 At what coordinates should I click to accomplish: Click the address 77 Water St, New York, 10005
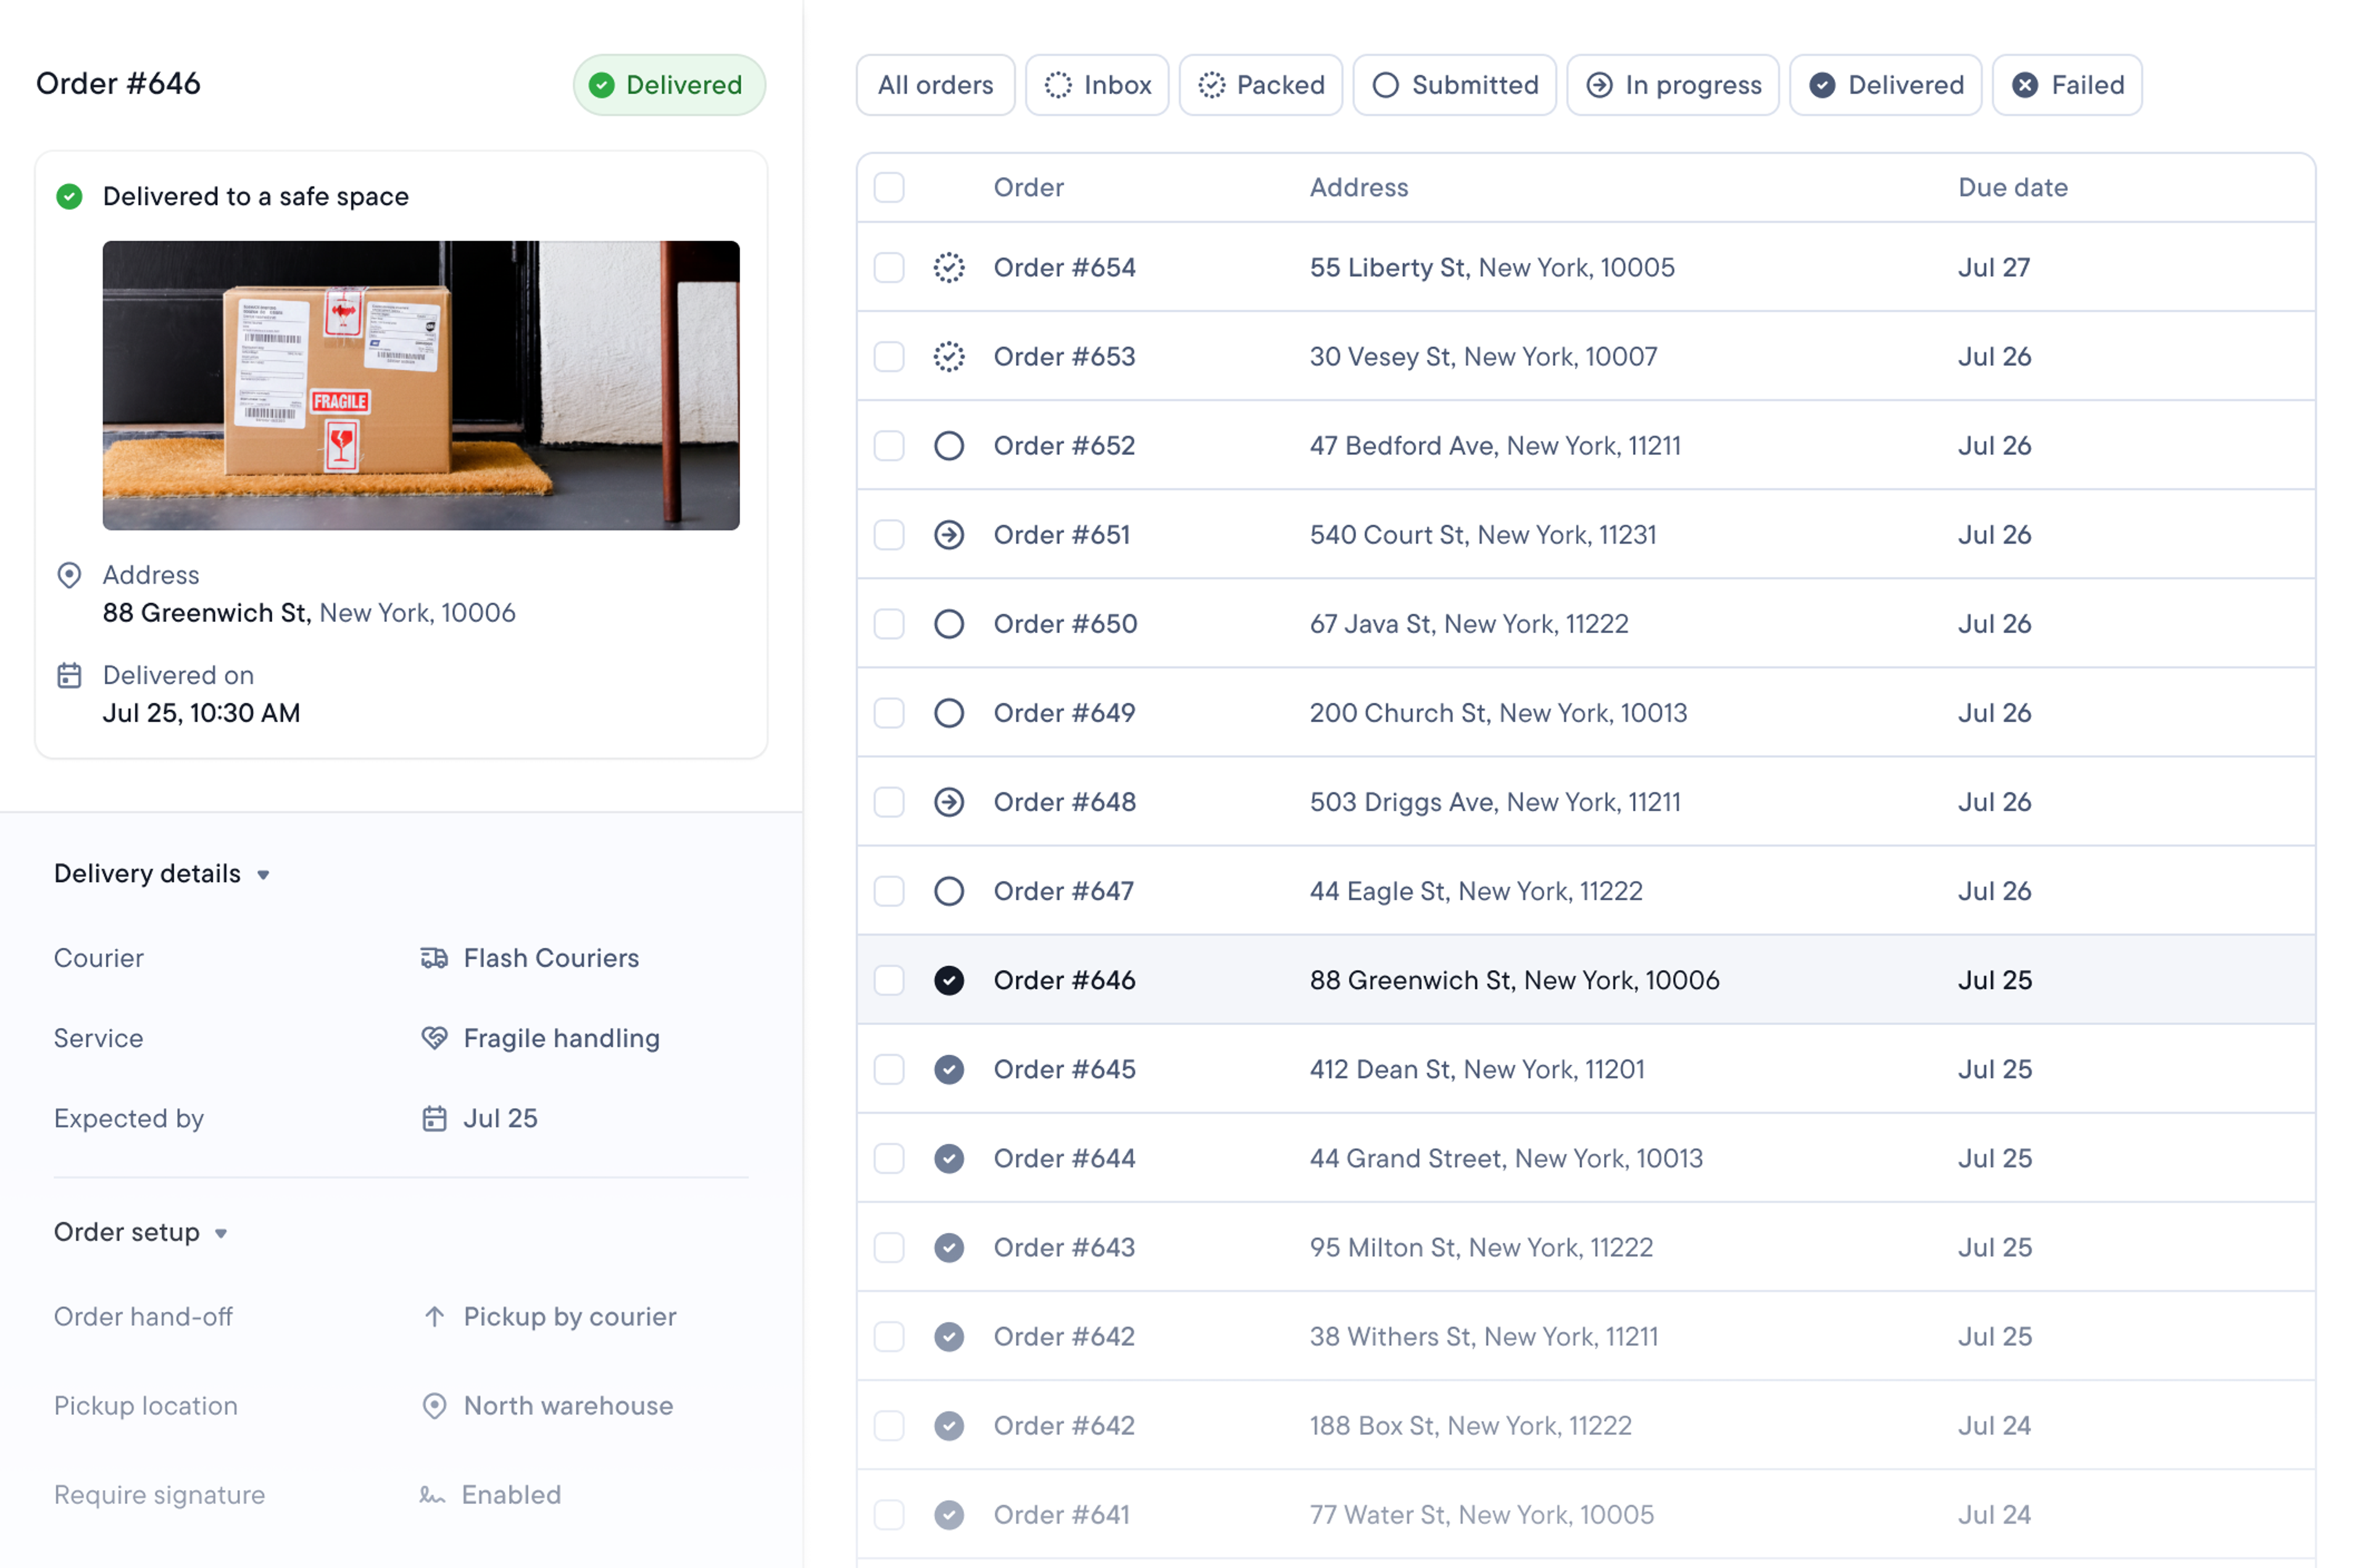[1481, 1514]
